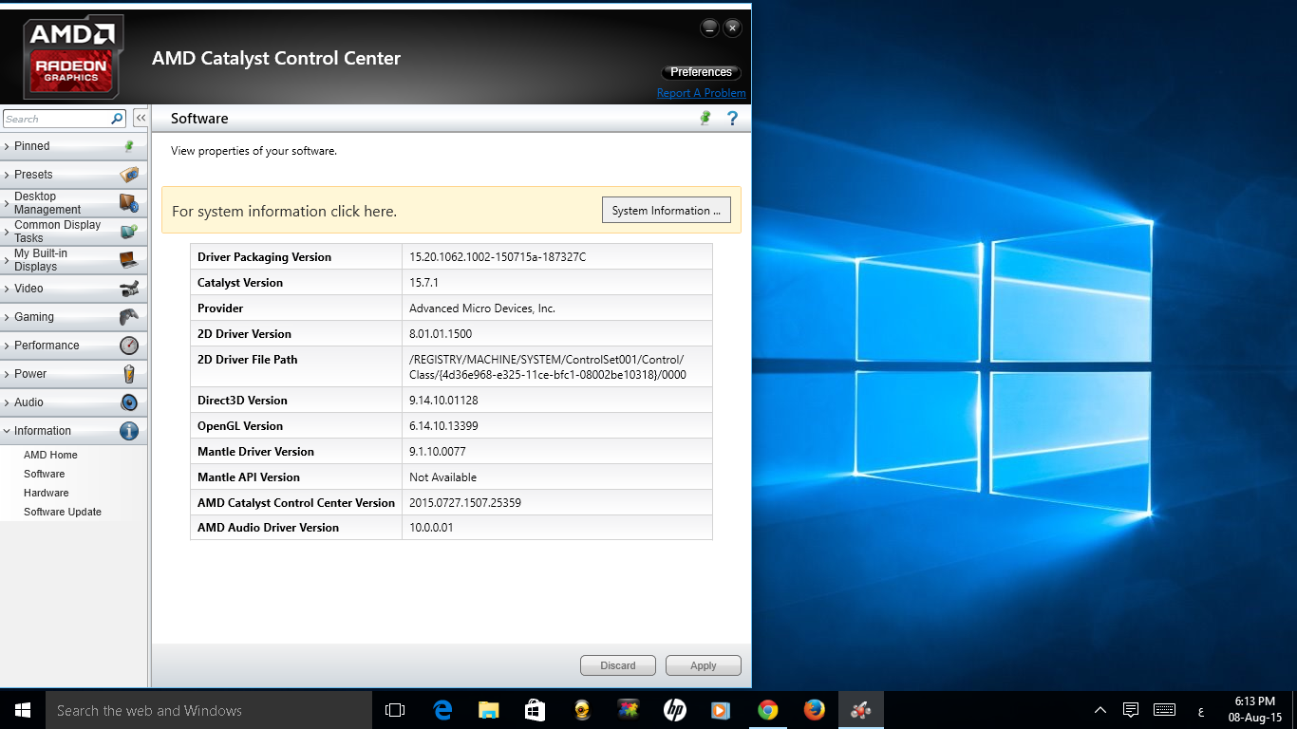
Task: Click the Driver Packaging Version value
Action: (x=498, y=257)
